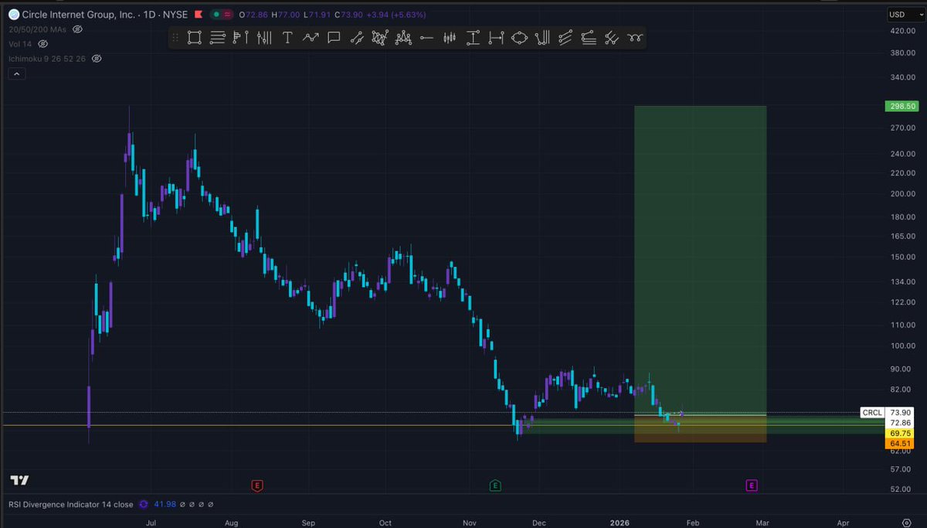Click the 420.00 price axis label
This screenshot has height=528, width=927.
(902, 31)
